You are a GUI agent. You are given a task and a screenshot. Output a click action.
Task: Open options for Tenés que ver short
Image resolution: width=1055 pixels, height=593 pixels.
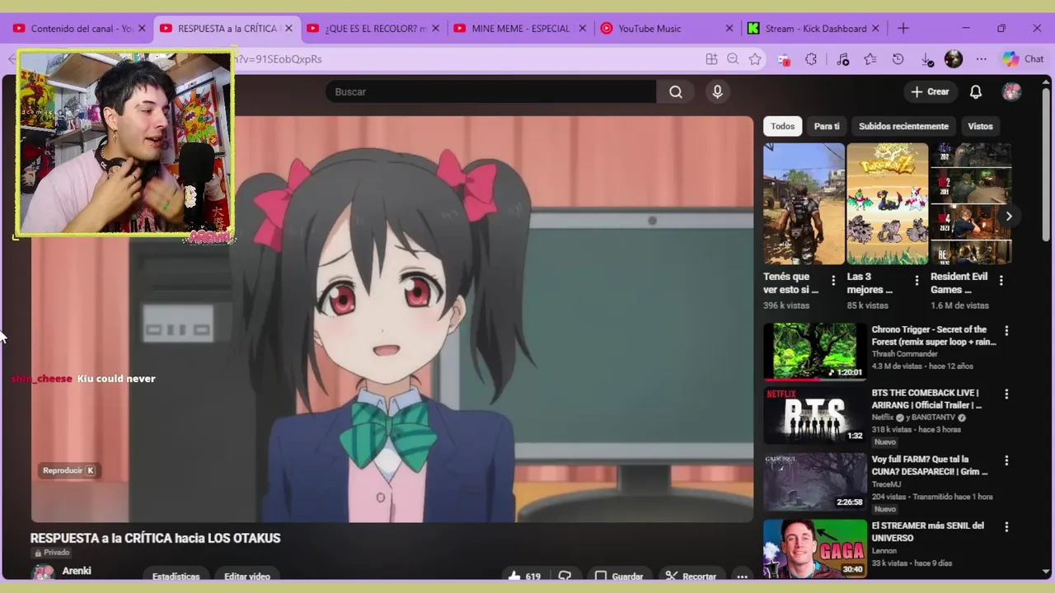(x=833, y=281)
